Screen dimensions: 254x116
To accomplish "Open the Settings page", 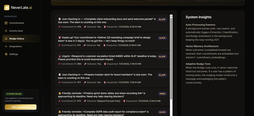I will click(20, 54).
